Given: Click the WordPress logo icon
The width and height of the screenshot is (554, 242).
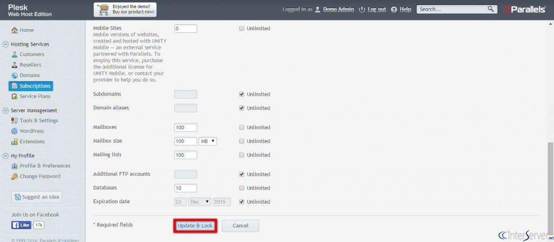Looking at the screenshot, I should click(15, 131).
